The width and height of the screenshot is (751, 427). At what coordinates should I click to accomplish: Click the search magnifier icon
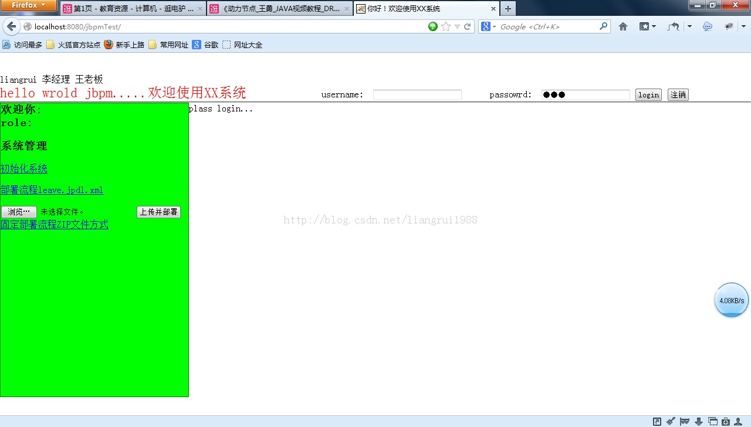[x=603, y=26]
